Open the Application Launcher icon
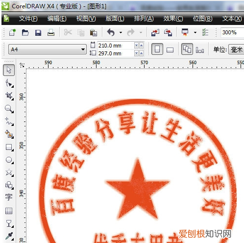The width and height of the screenshot is (244, 243). (x=185, y=32)
